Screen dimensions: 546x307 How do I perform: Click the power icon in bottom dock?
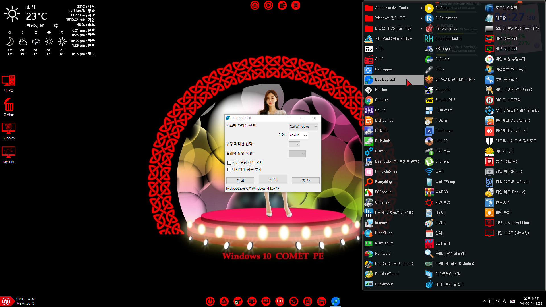210,301
